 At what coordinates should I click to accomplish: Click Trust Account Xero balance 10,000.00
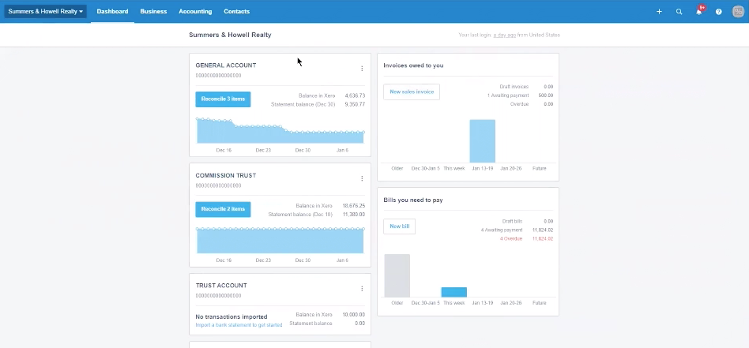coord(354,315)
